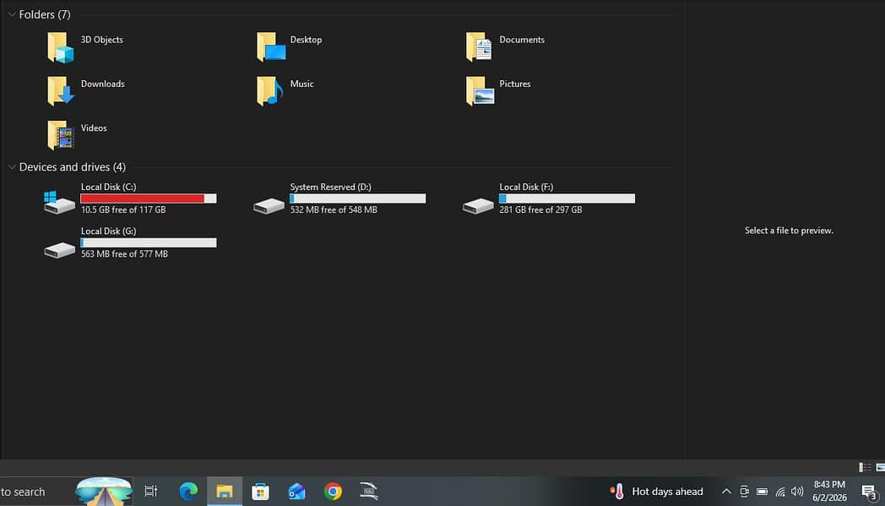Open the volume control icon
The height and width of the screenshot is (506, 885).
pos(797,492)
